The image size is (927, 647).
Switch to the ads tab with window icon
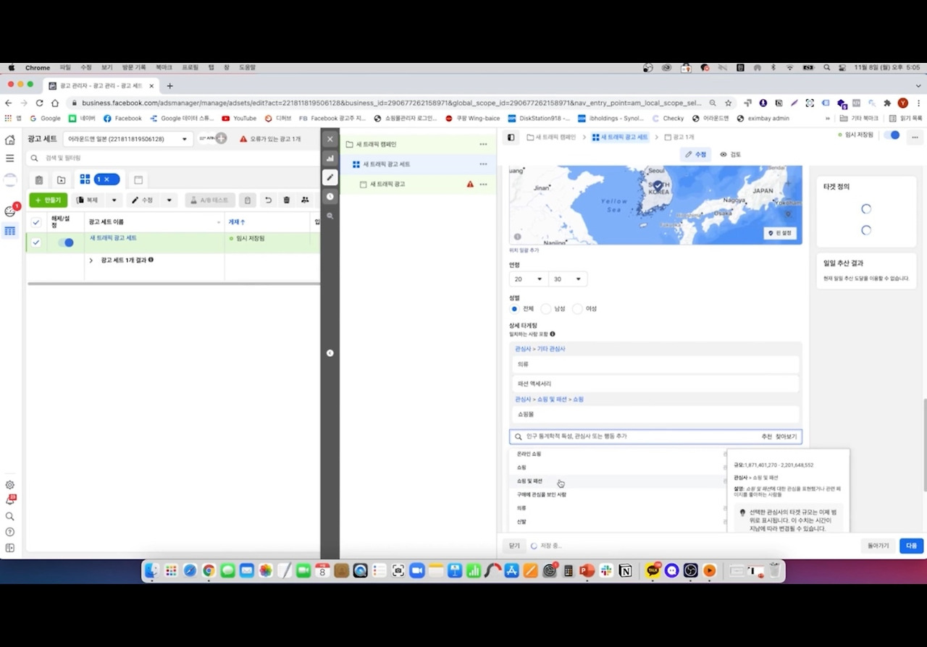pyautogui.click(x=138, y=179)
